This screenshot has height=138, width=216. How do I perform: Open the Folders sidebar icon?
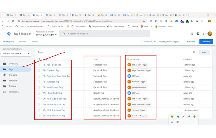click(5, 86)
